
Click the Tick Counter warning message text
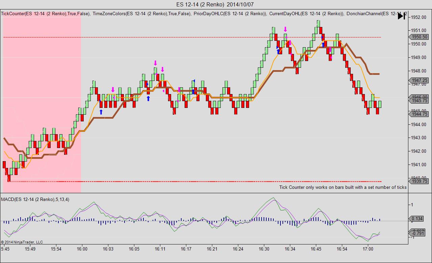pyautogui.click(x=343, y=187)
